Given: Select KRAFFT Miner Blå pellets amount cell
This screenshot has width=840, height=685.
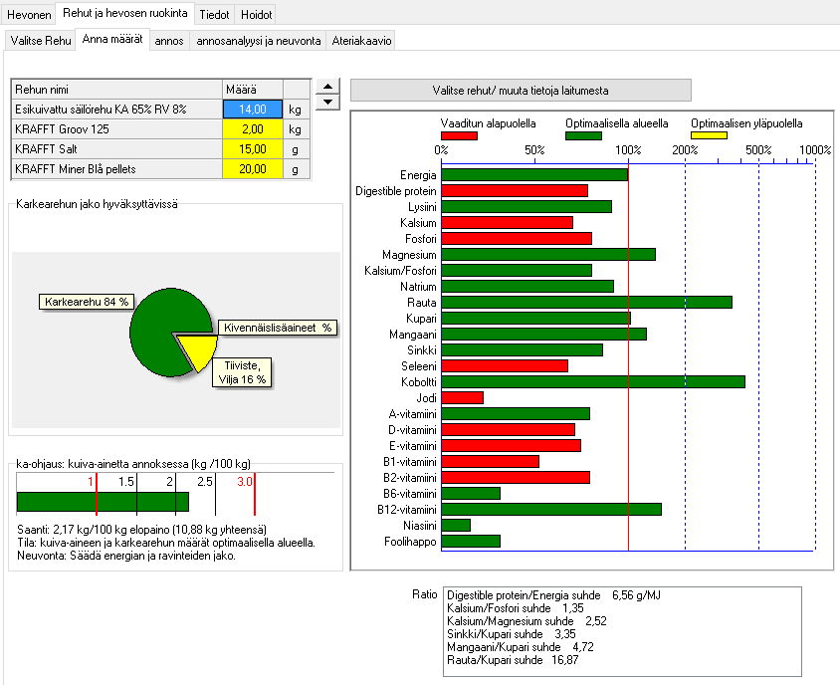Looking at the screenshot, I should pos(254,169).
